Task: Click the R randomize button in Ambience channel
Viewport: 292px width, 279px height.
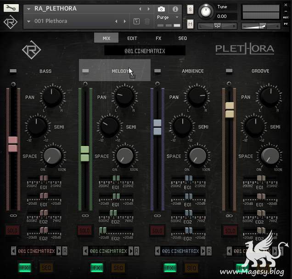Action: coord(209,251)
